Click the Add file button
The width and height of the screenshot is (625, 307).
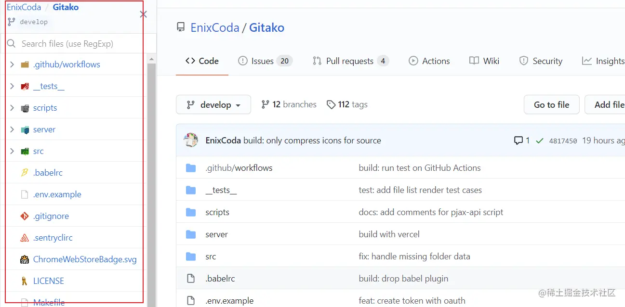coord(605,104)
